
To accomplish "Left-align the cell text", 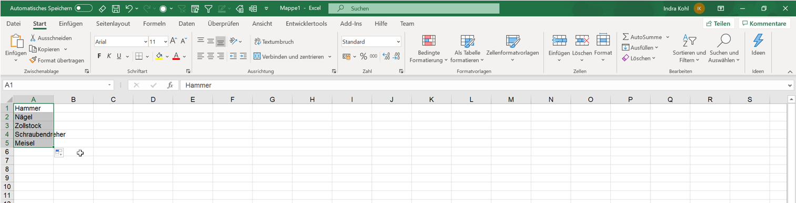I will pos(200,56).
